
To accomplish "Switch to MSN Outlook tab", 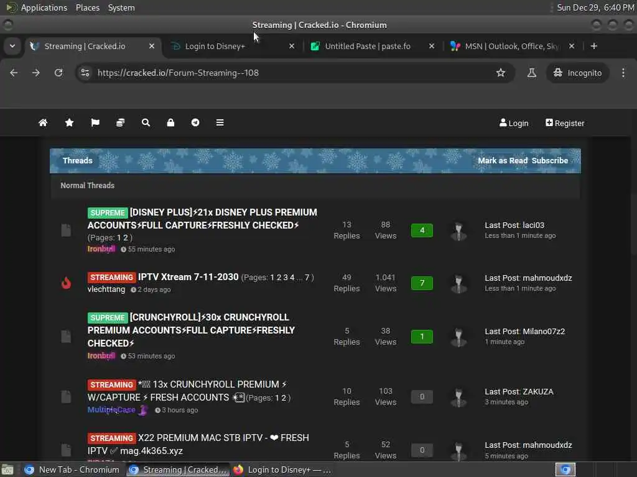I will (512, 46).
